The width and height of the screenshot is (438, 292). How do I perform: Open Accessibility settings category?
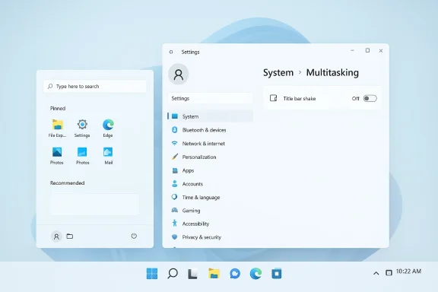(x=211, y=224)
